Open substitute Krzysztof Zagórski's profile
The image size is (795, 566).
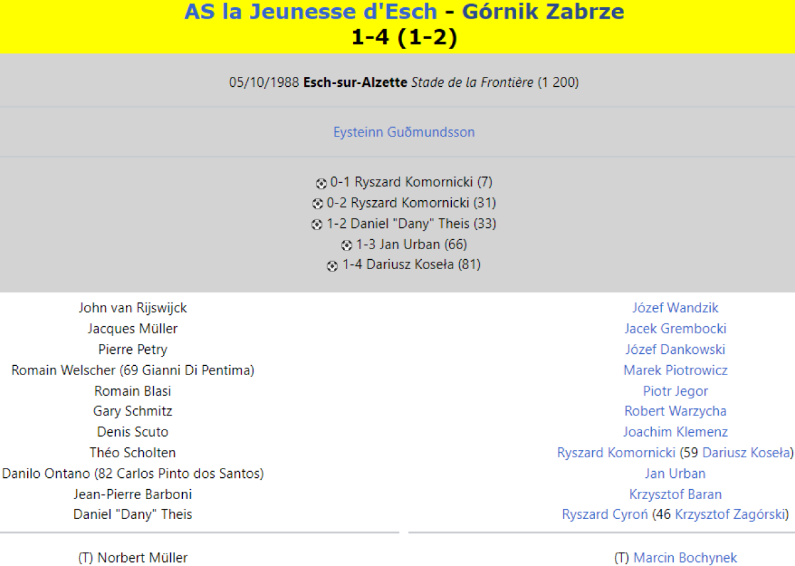[x=730, y=514]
